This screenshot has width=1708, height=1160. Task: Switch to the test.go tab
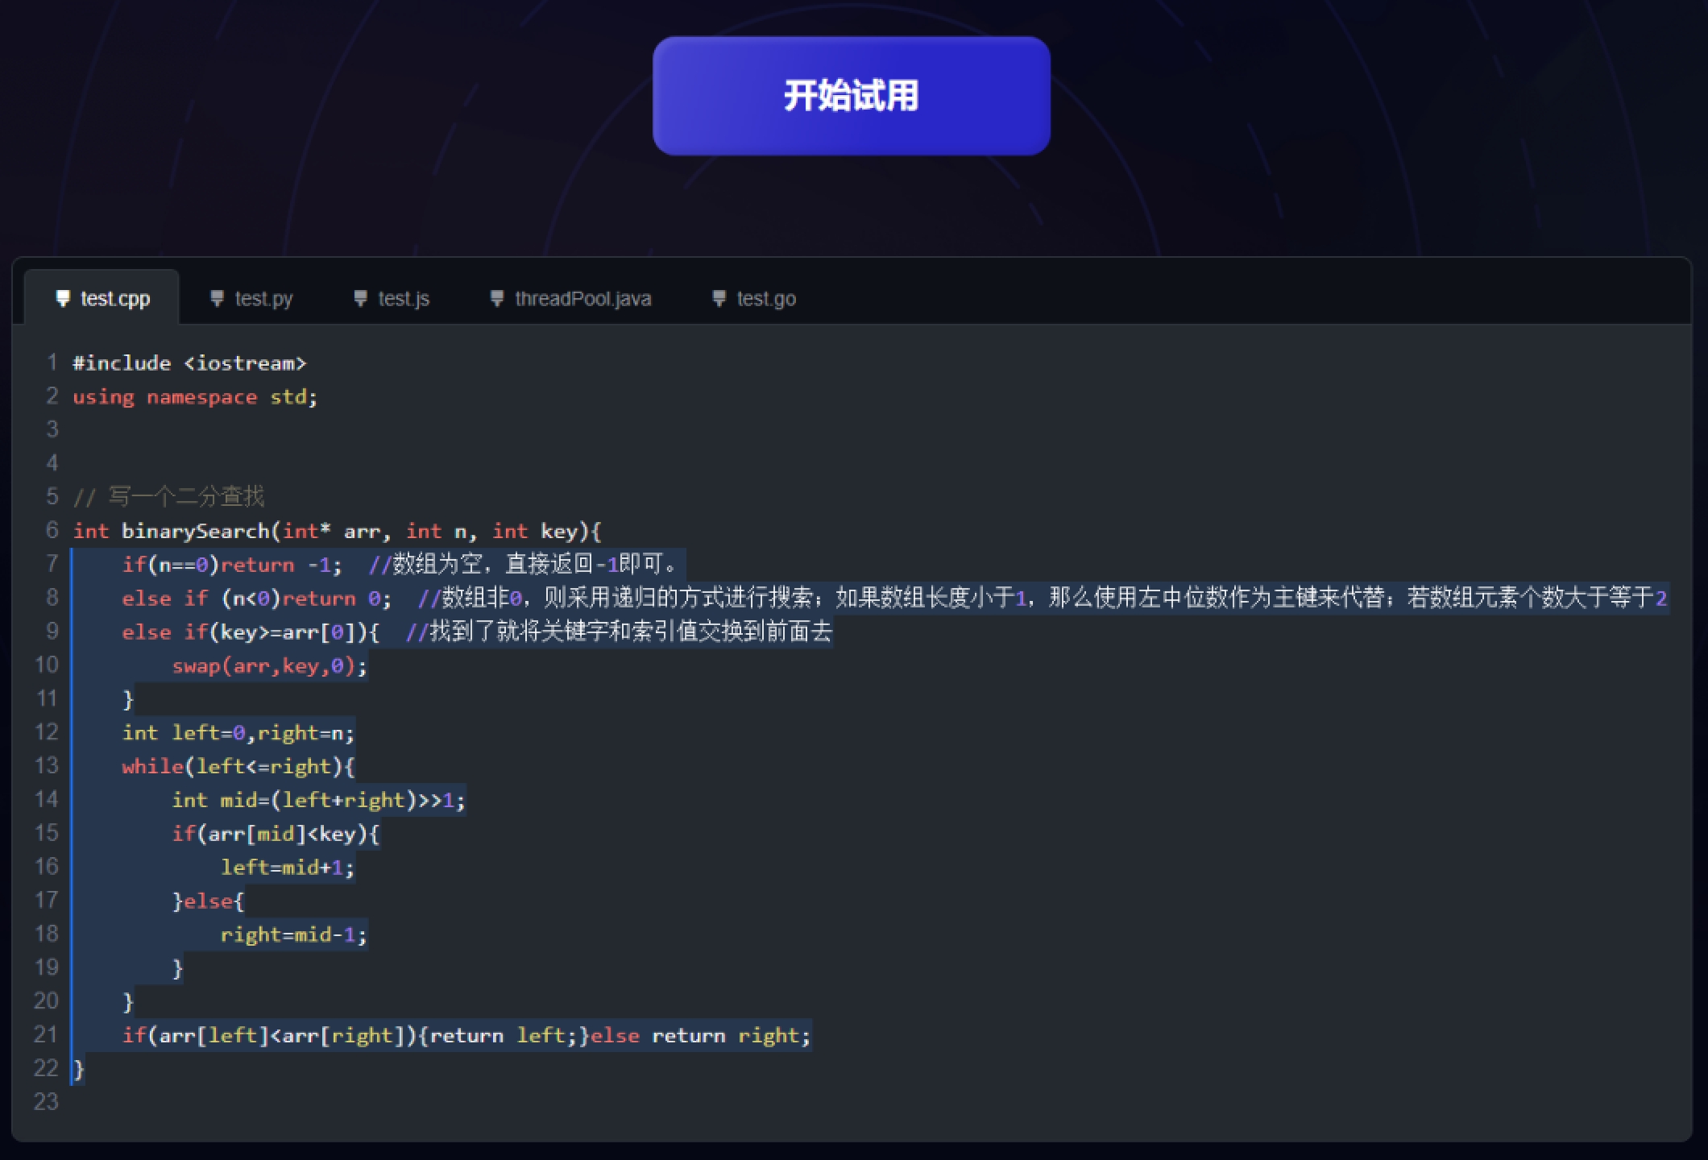pyautogui.click(x=765, y=299)
